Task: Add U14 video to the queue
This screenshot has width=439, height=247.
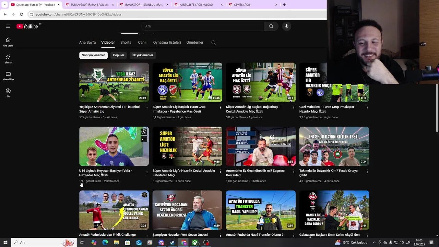Action: (144, 139)
